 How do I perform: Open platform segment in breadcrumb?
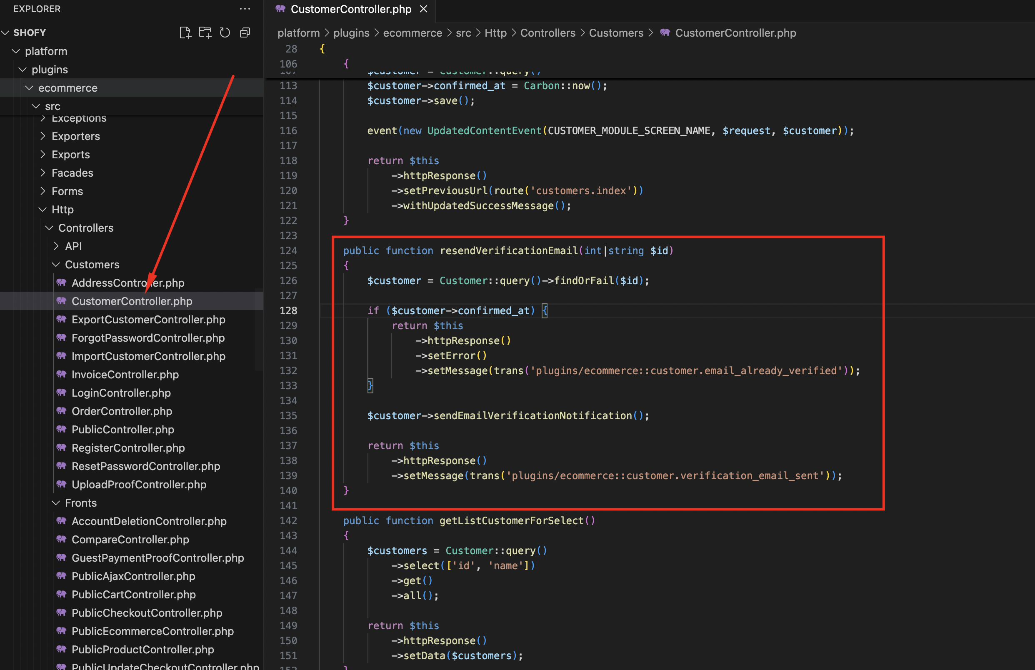point(298,32)
